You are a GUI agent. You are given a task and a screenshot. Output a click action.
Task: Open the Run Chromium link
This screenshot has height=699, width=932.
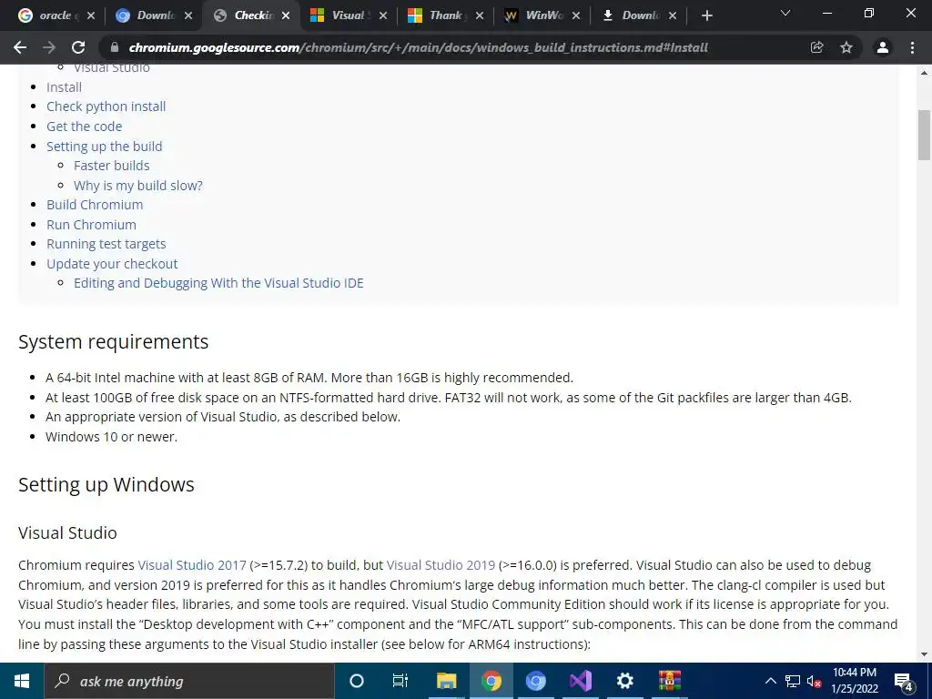click(92, 225)
